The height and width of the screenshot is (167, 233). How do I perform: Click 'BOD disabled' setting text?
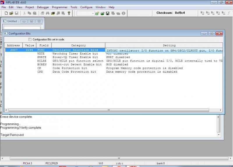click(117, 64)
